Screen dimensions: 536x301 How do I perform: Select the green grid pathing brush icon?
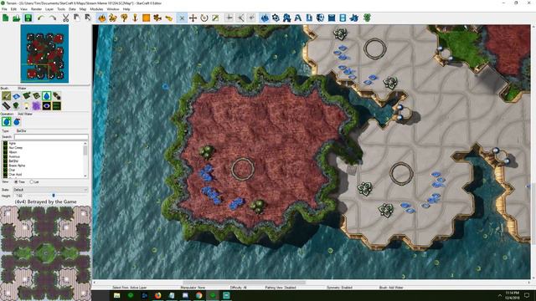[56, 106]
